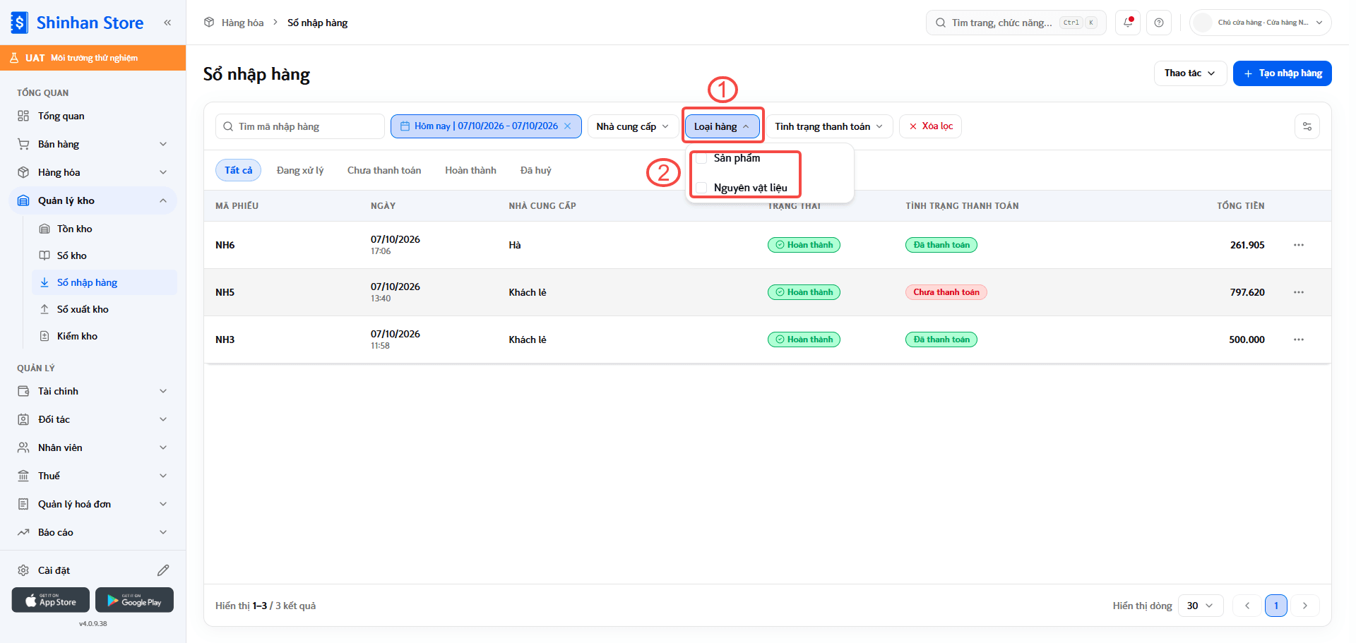Open Sổ kho in sidebar

[x=105, y=256]
